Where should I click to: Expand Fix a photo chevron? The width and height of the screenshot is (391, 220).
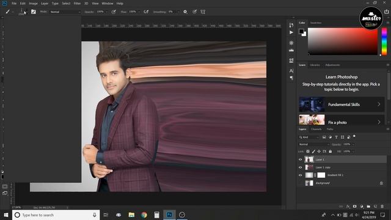(x=379, y=122)
